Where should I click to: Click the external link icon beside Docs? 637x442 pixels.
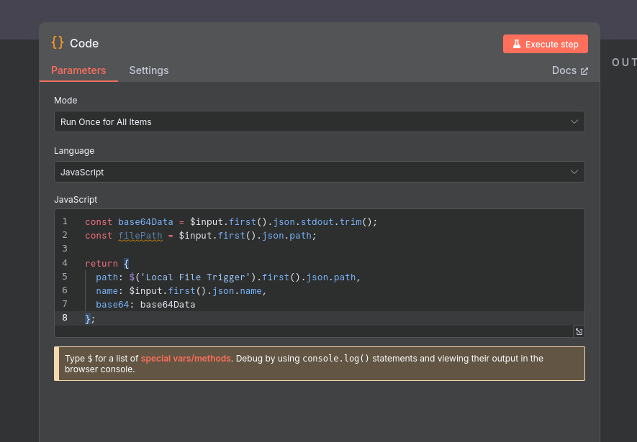click(584, 71)
